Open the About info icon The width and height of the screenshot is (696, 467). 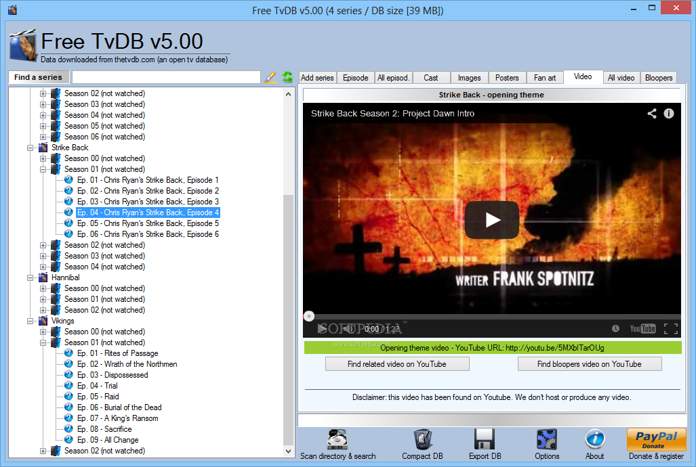pos(595,439)
